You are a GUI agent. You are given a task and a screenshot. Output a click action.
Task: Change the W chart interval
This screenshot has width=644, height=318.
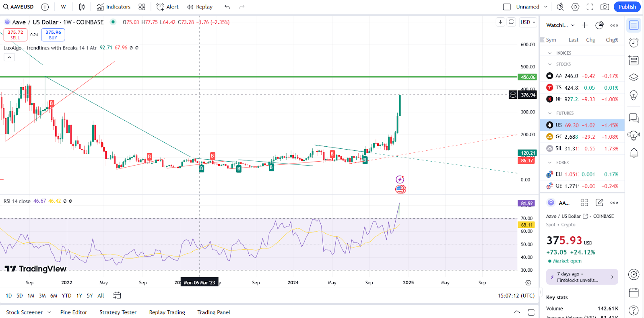(63, 7)
